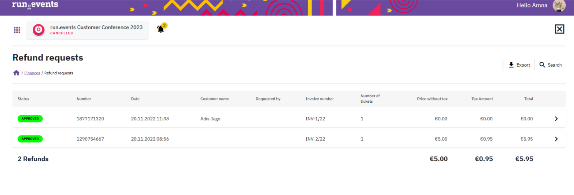Open the run.events Customer Conference 2023 selector
The image size is (574, 195).
[x=88, y=30]
